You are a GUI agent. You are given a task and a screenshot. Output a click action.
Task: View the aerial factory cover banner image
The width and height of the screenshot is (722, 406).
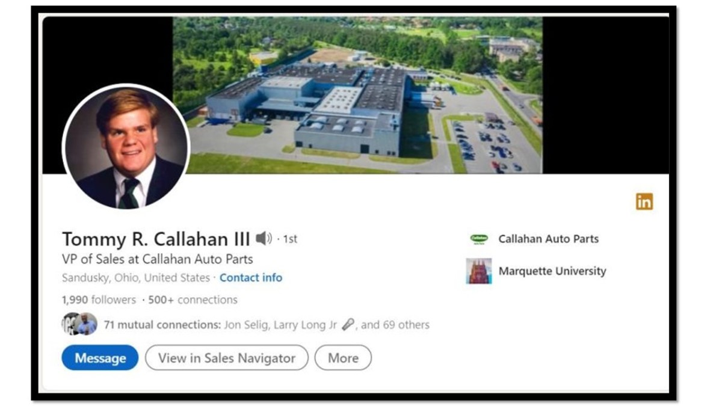(x=357, y=95)
